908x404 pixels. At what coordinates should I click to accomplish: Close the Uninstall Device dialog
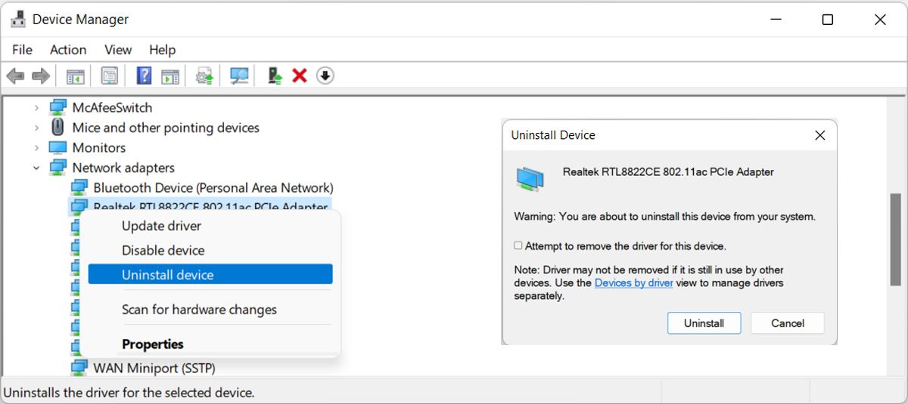[819, 136]
